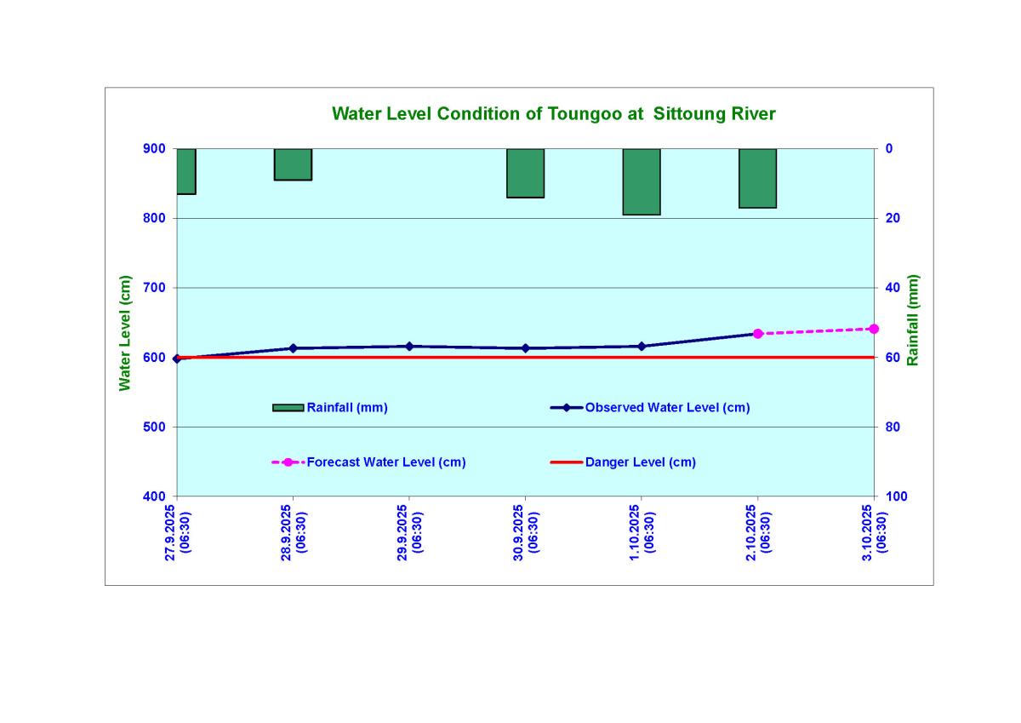Viewport: 1021px width, 723px height.
Task: Select the rainfall bar for 2.10.2025
Action: coord(757,178)
